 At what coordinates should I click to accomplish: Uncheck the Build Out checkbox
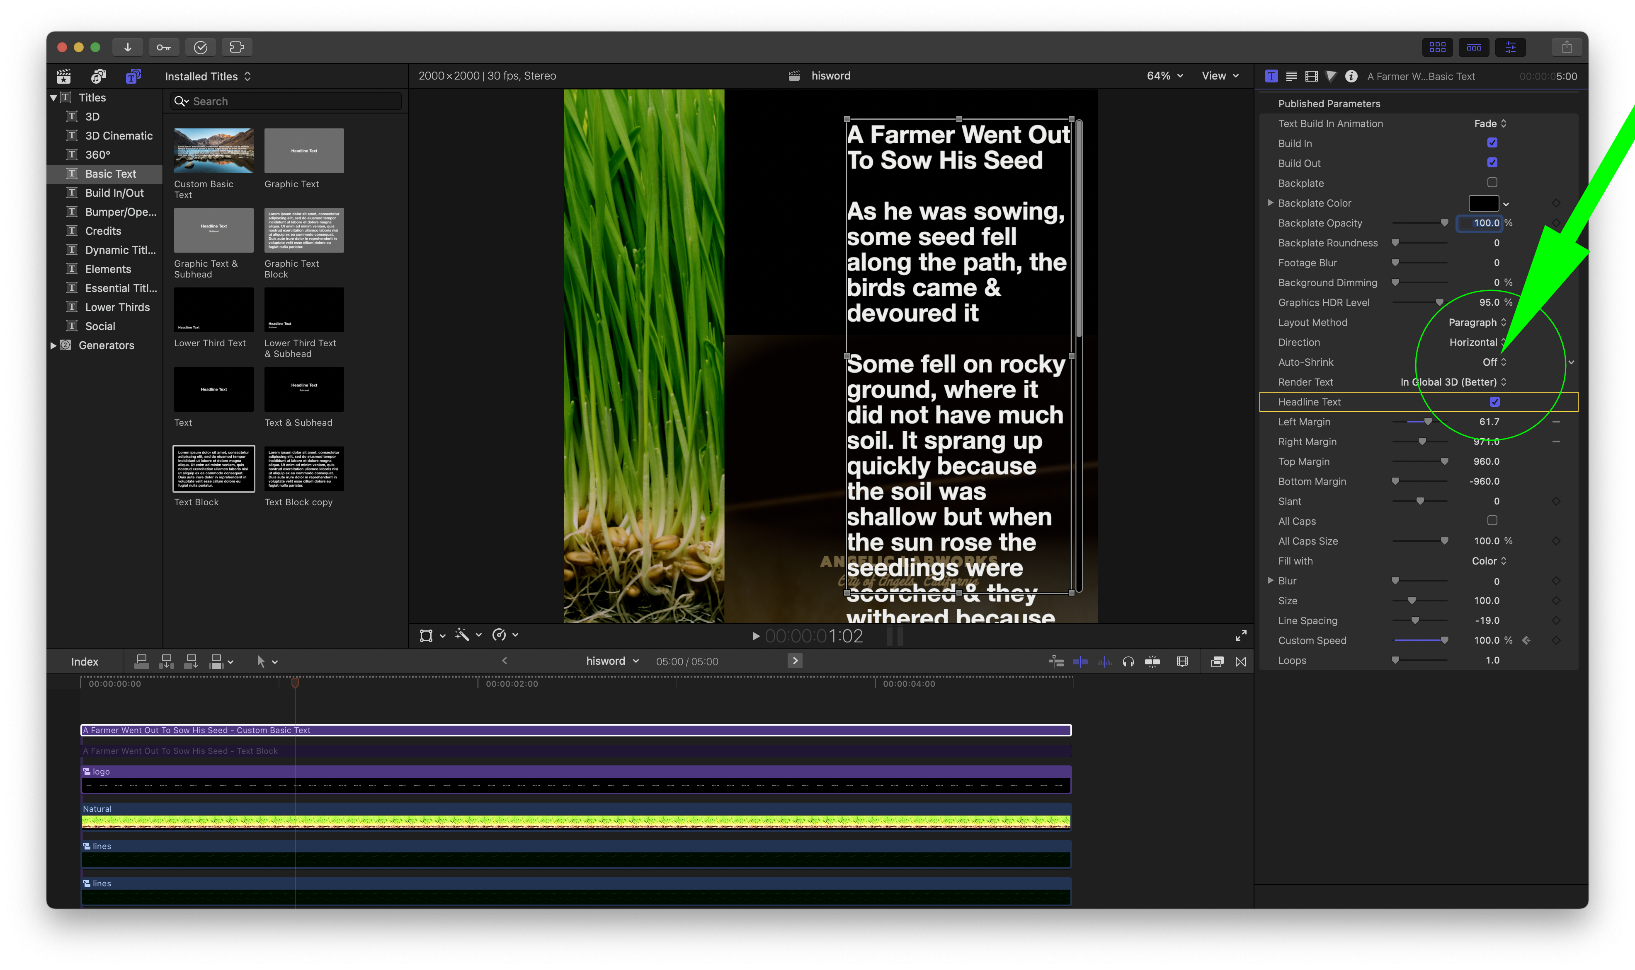[1492, 163]
